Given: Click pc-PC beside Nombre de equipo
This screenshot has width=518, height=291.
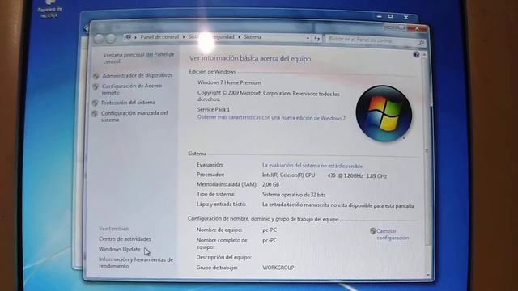Looking at the screenshot, I should point(270,230).
